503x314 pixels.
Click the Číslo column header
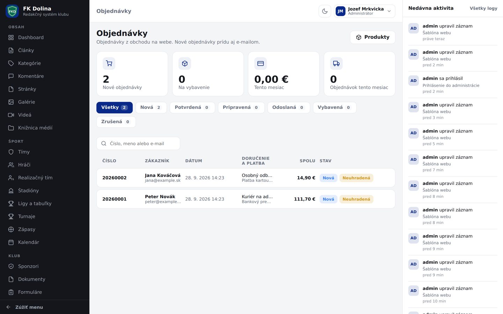(x=109, y=161)
